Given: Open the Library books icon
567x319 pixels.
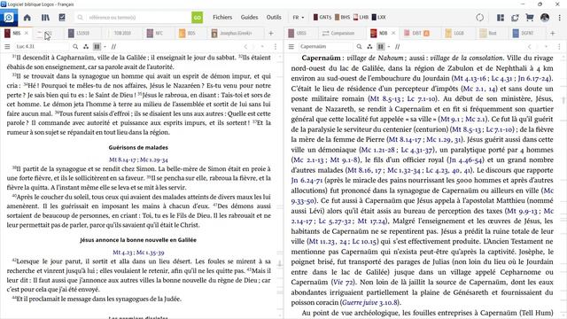Looking at the screenshot, I should tap(45, 18).
